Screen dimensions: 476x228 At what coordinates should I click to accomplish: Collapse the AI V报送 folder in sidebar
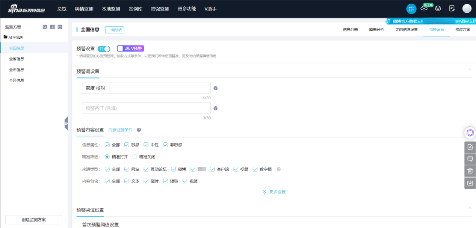pos(6,37)
